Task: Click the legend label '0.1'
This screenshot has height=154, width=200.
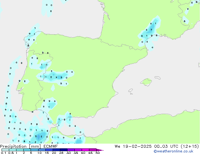Action: (3, 153)
